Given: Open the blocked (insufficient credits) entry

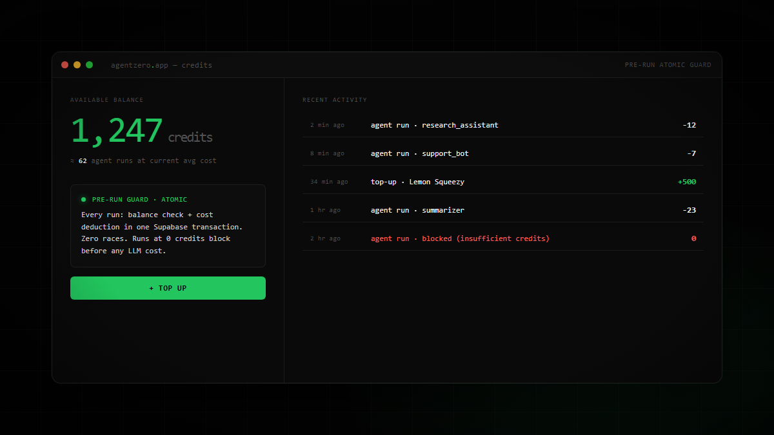Looking at the screenshot, I should tap(503, 238).
